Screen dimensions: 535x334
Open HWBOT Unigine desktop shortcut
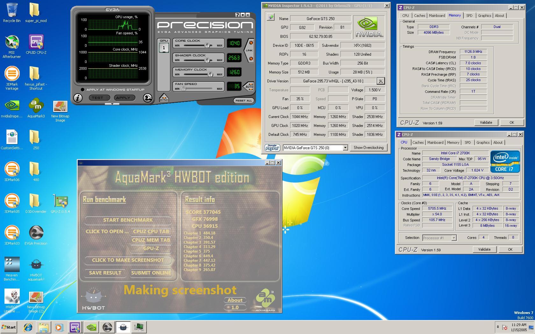12,301
